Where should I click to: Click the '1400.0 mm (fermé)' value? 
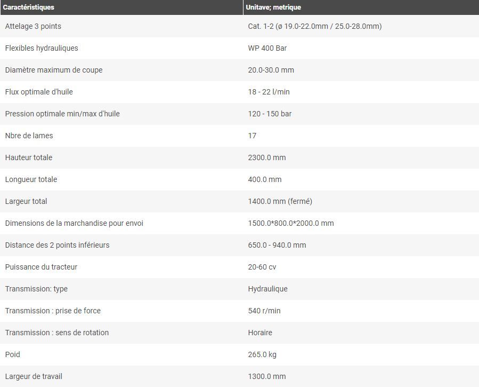tap(280, 201)
